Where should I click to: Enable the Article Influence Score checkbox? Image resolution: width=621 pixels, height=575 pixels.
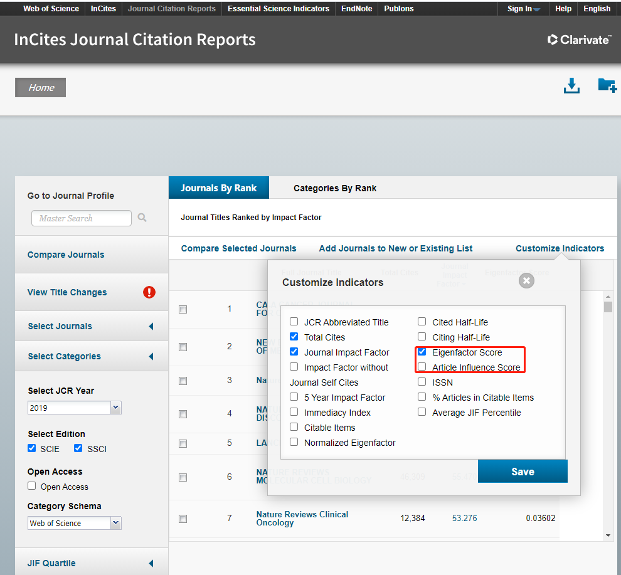pos(422,367)
